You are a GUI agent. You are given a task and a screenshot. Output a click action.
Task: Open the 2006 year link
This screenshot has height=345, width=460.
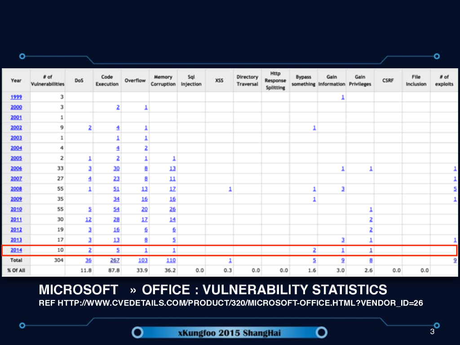point(16,168)
